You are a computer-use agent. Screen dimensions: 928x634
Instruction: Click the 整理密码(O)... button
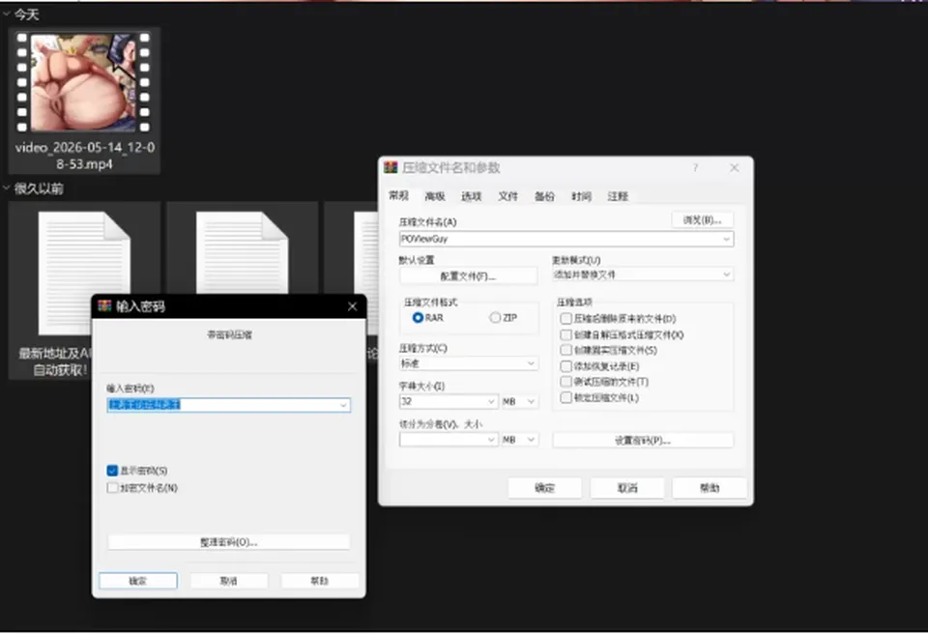tap(228, 542)
